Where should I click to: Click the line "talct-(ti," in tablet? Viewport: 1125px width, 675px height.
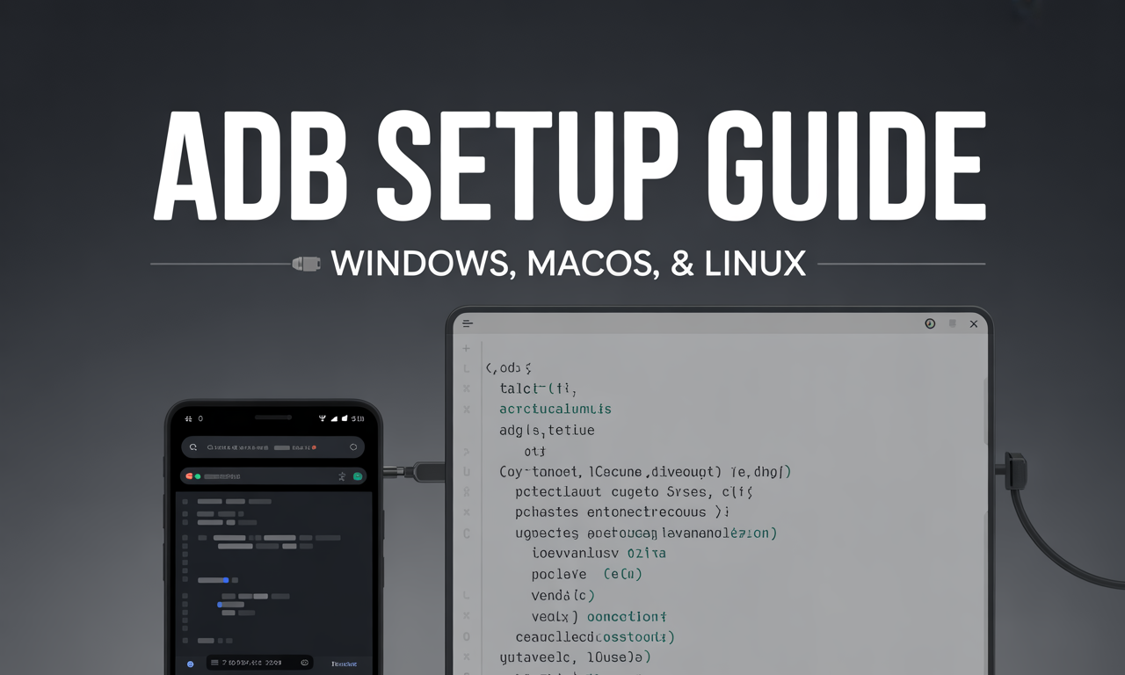coord(538,388)
